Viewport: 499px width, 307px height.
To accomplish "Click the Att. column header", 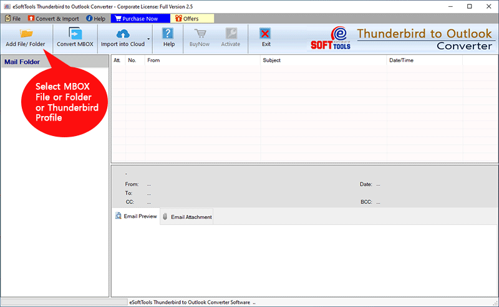I will click(x=117, y=60).
